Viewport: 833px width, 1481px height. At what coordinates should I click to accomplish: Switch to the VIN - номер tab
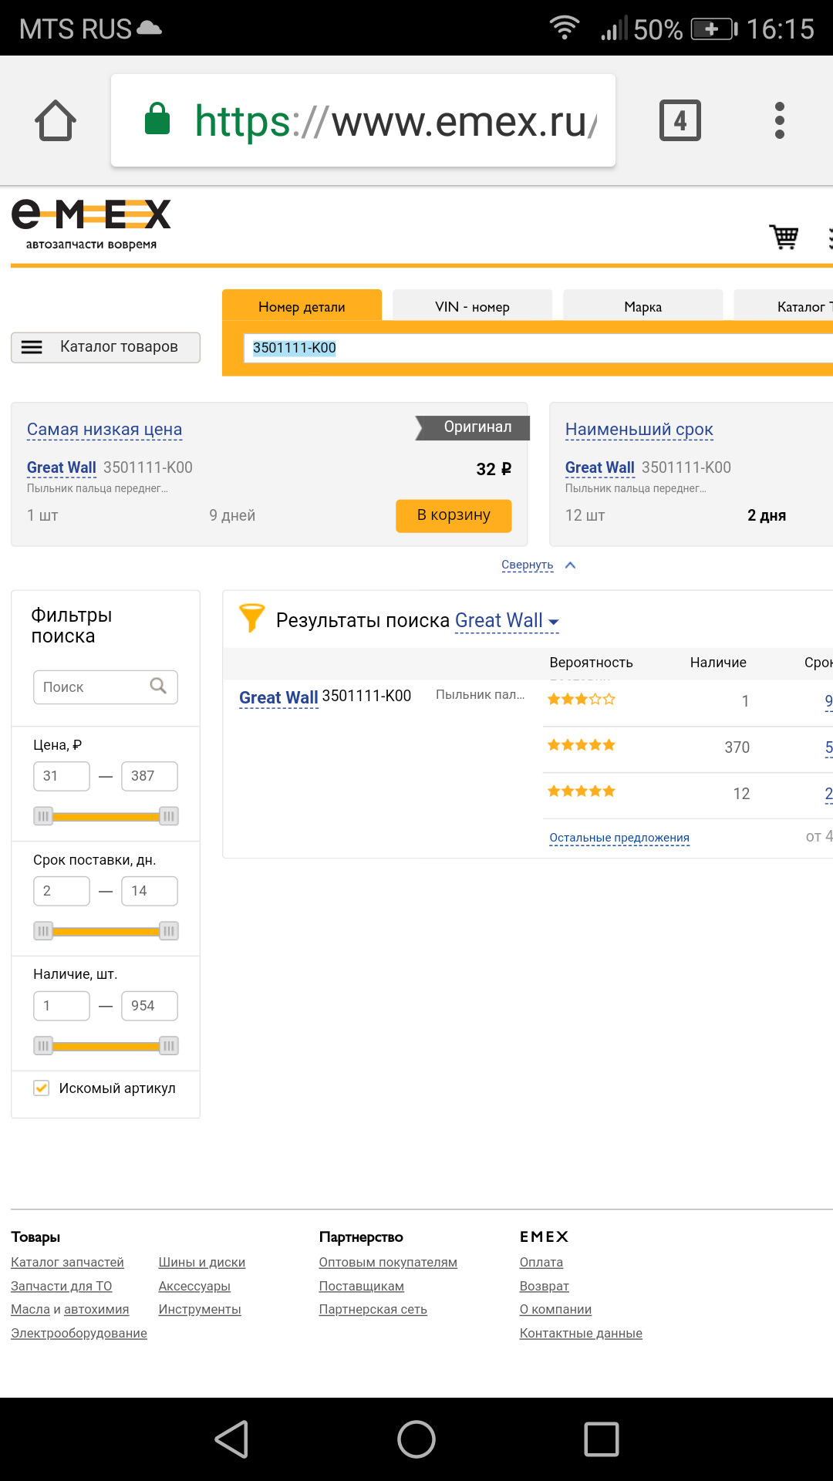[x=472, y=307]
